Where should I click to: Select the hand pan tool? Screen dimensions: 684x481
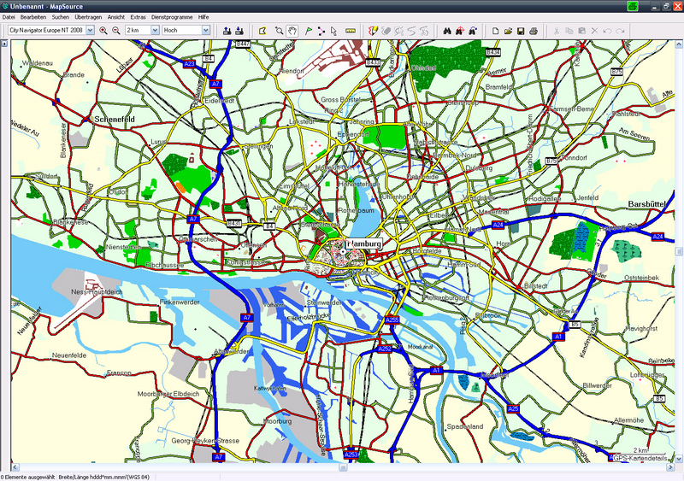point(292,30)
